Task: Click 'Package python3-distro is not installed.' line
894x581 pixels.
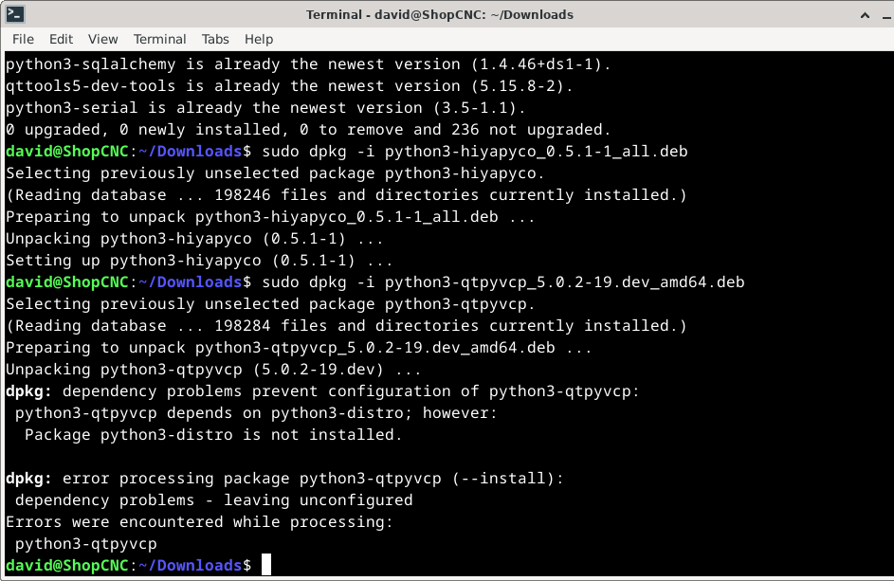Action: (213, 435)
